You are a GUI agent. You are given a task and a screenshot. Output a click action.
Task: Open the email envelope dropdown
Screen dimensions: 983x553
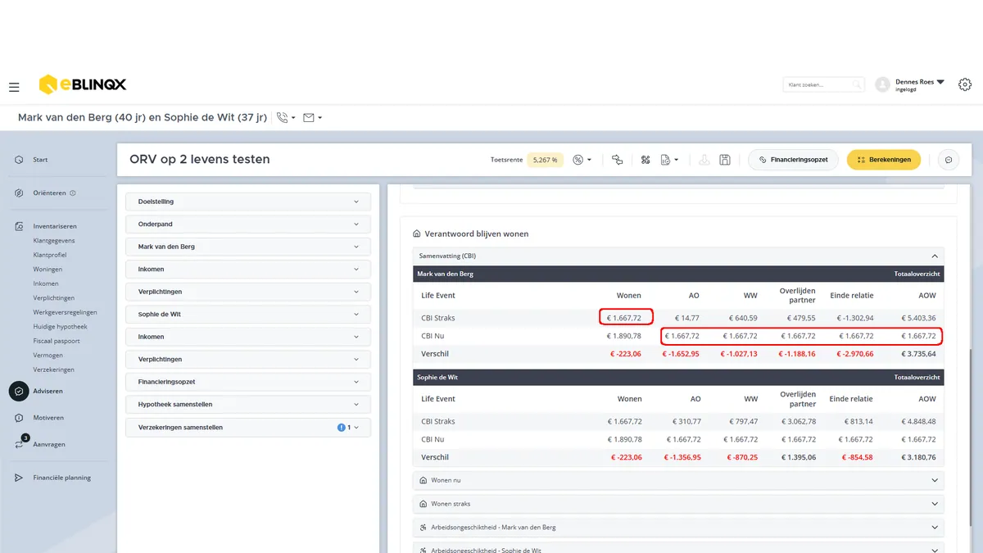(312, 118)
